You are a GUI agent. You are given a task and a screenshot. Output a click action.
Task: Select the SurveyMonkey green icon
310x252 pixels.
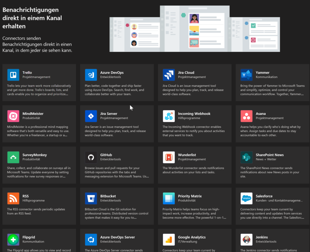[13, 157]
